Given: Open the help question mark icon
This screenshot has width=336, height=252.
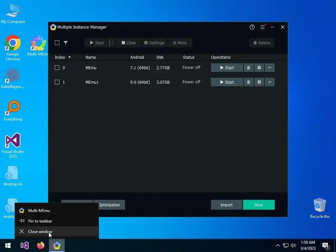Looking at the screenshot, I should point(252,27).
